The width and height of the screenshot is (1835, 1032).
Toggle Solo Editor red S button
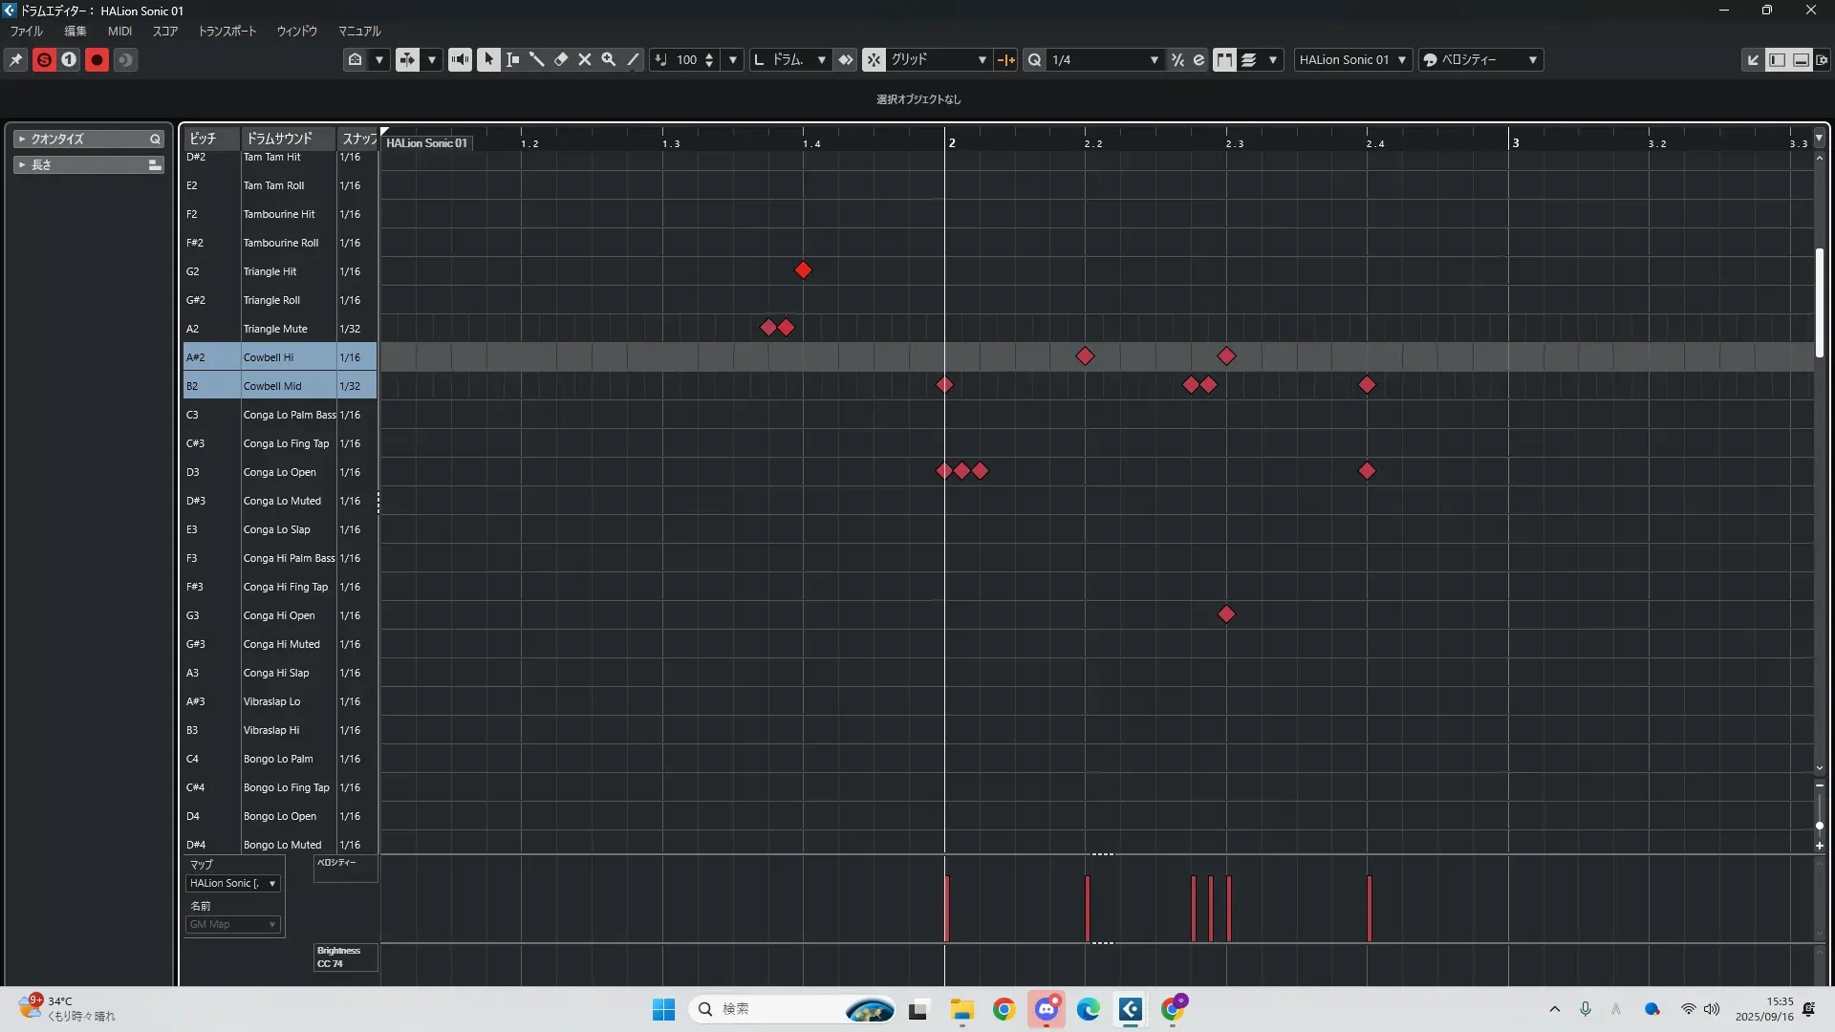click(x=44, y=59)
